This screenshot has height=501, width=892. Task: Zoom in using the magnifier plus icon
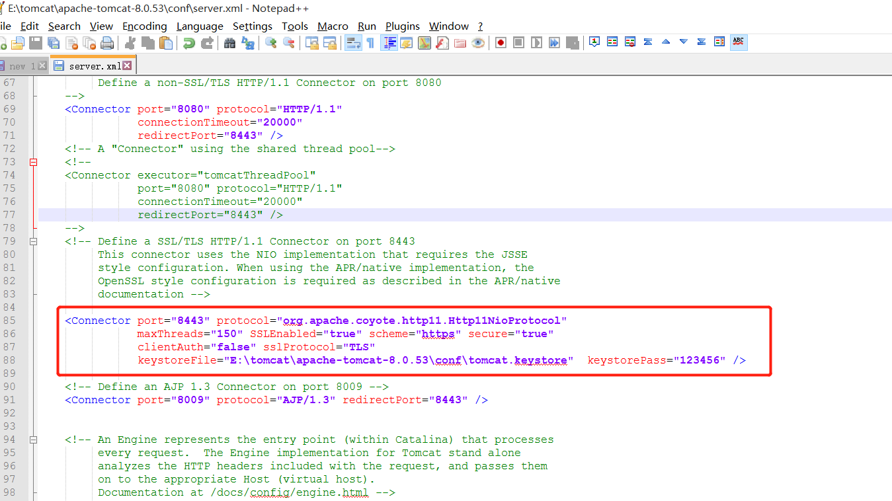coord(271,43)
